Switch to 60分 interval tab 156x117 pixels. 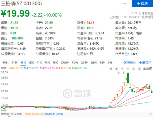coord(75,63)
